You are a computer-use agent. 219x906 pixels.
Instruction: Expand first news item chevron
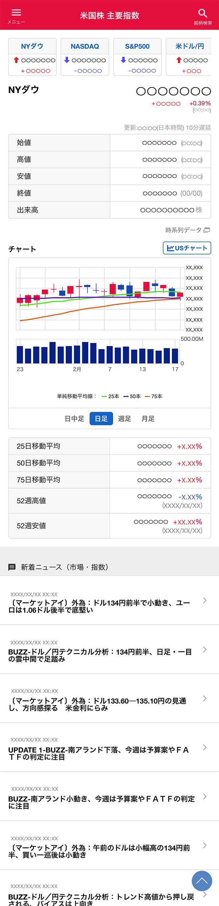tap(204, 600)
